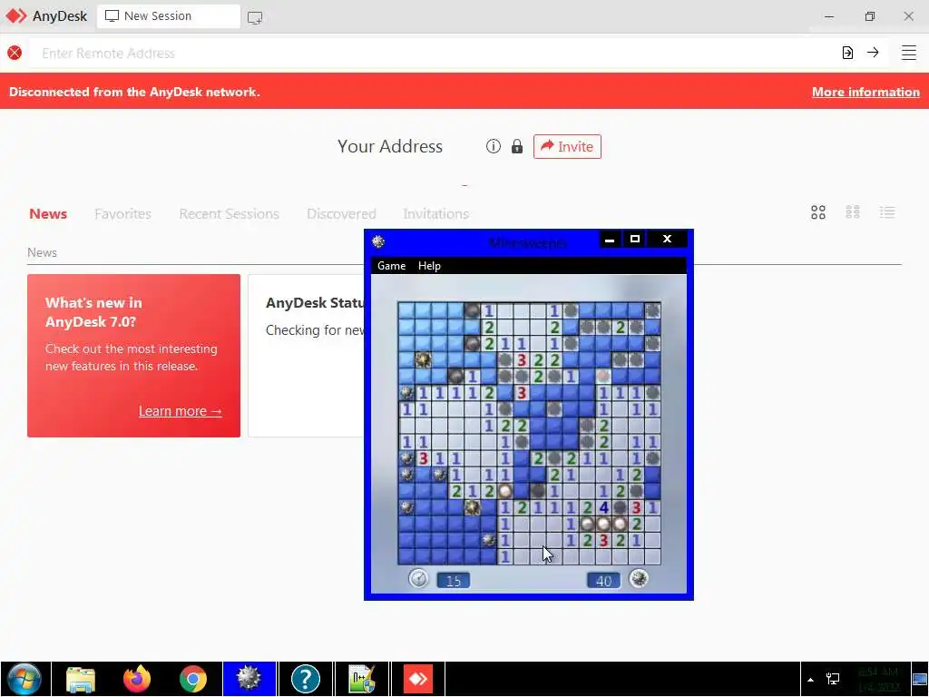Click the info icon next to Your Address

[493, 146]
